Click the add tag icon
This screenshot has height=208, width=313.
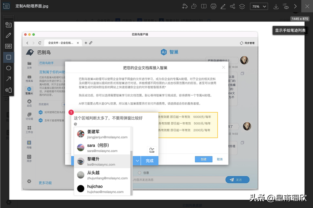tap(185, 7)
